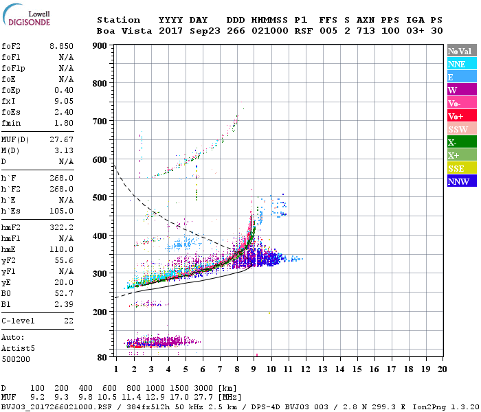Select the Vo- pink legend swatch
Image resolution: width=481 pixels, height=412 pixels.
[462, 103]
